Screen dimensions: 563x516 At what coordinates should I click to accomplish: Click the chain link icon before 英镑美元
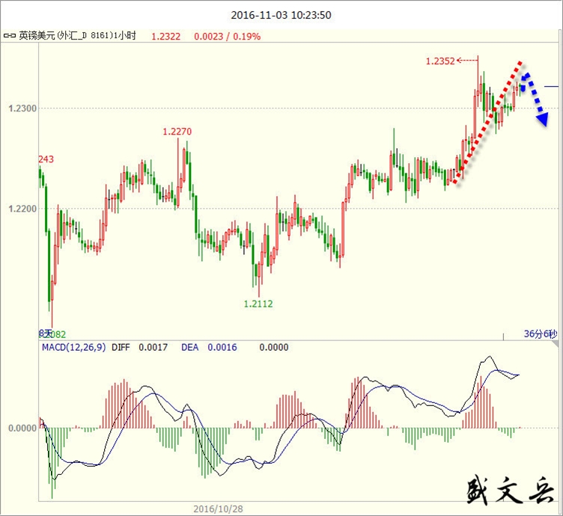[9, 36]
